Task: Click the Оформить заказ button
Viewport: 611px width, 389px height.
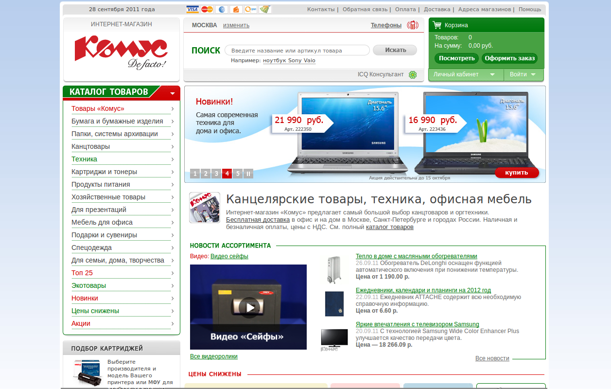Action: [509, 58]
